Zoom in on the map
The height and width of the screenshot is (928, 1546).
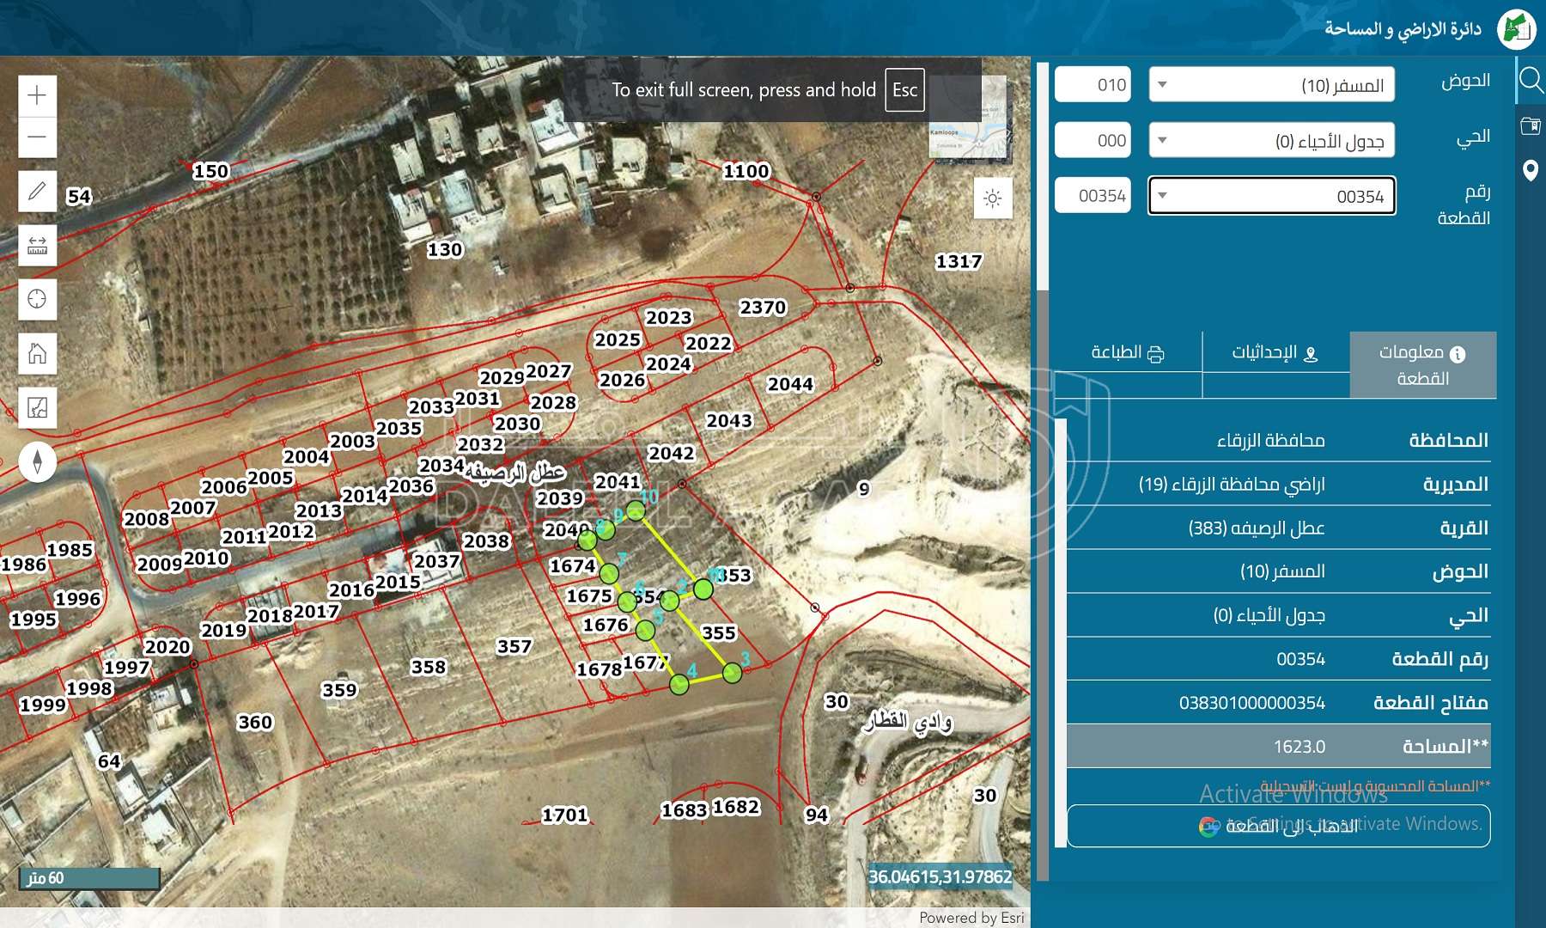(x=37, y=95)
